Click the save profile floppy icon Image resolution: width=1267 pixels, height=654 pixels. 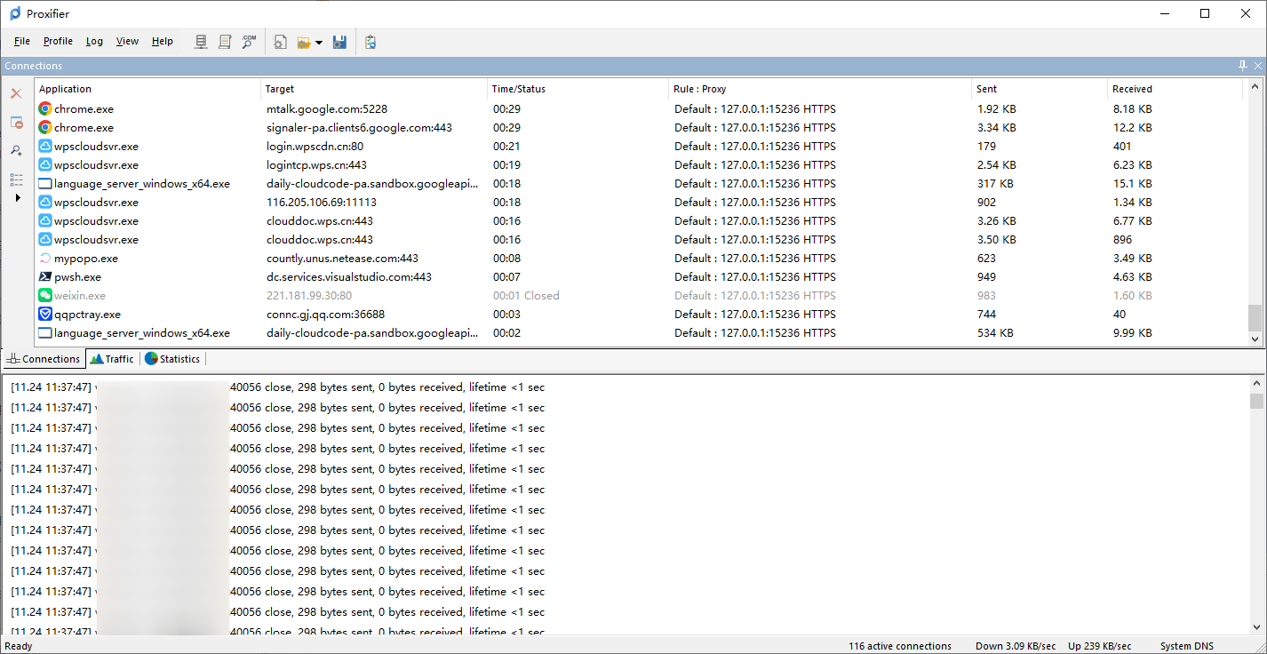[339, 42]
